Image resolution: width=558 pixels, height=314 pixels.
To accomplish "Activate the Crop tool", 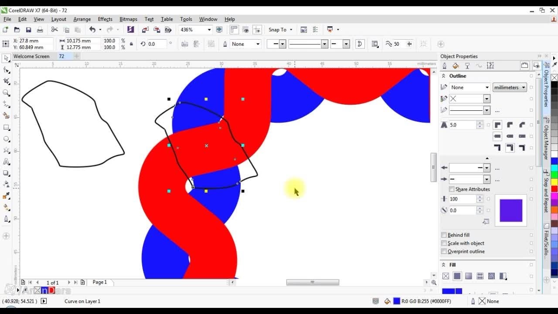I will tap(7, 82).
